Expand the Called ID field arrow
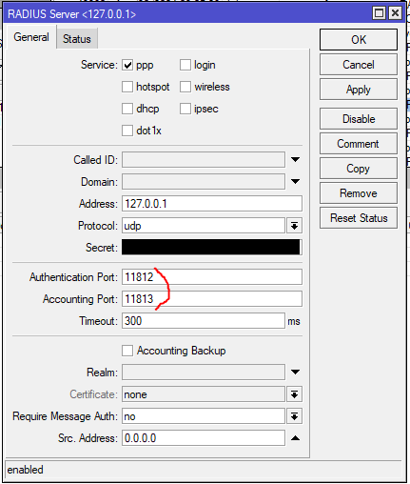This screenshot has height=484, width=410. [x=295, y=159]
